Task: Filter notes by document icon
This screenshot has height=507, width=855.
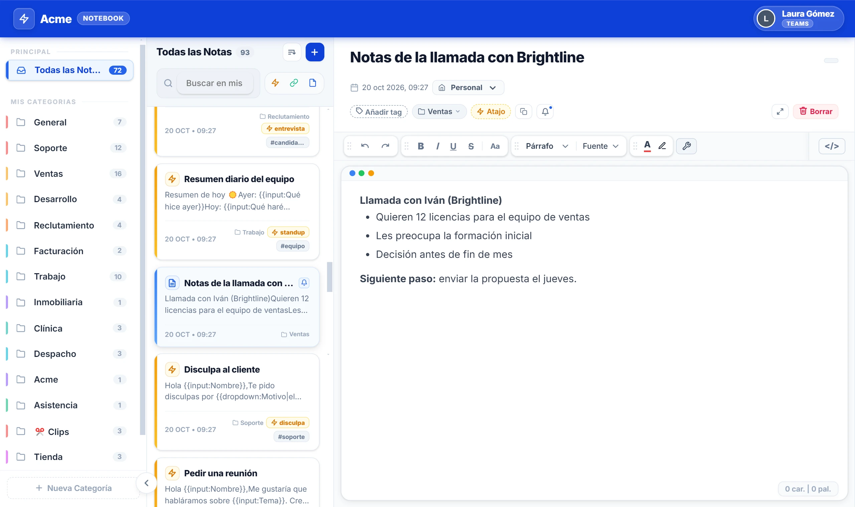Action: pyautogui.click(x=312, y=83)
